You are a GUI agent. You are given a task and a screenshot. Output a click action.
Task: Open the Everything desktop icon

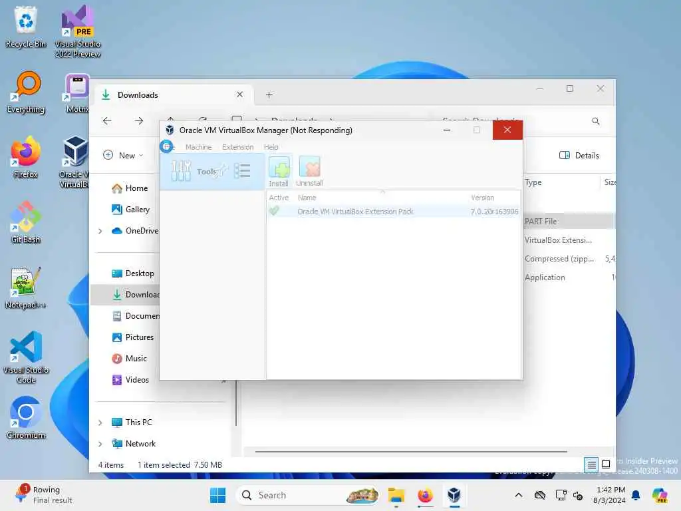point(26,92)
